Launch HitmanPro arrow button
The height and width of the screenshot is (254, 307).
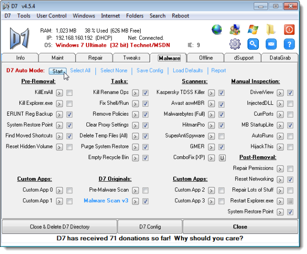tap(211, 125)
